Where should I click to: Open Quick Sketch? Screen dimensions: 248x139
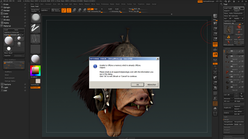(x=56, y=10)
